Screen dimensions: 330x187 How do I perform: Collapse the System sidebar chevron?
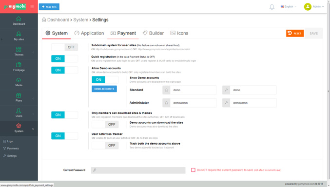[x=33, y=129]
